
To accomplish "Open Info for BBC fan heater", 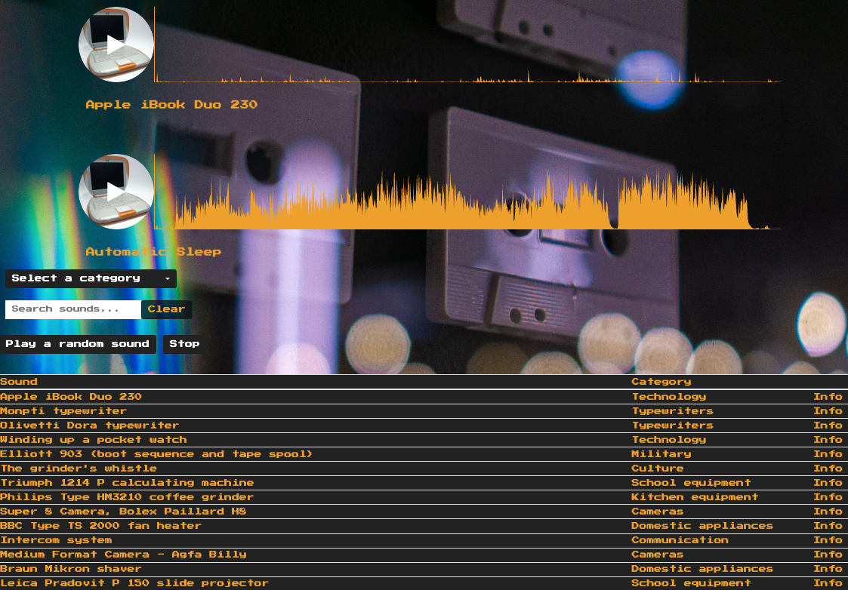I will click(828, 526).
